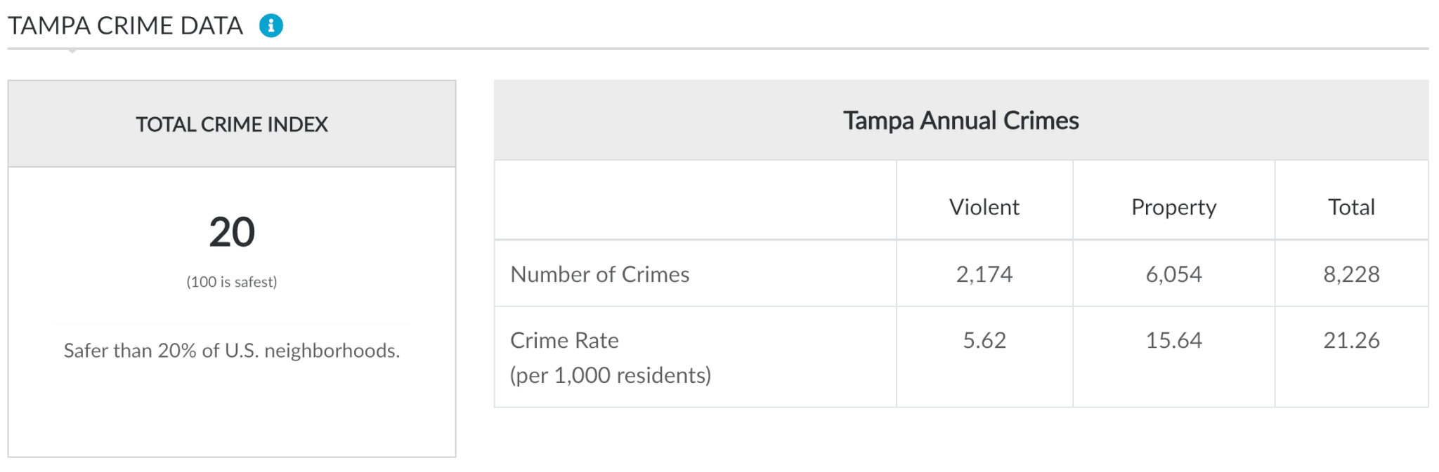1439x472 pixels.
Task: Click the blue info icon beside Tampa Crime Data
Action: point(271,26)
